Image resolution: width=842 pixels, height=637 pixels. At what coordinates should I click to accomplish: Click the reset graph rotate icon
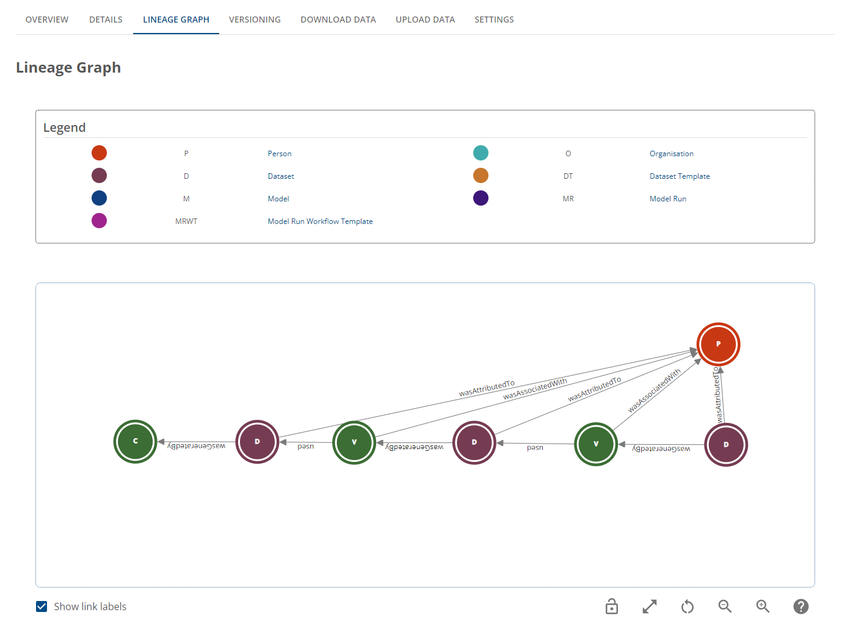pyautogui.click(x=688, y=606)
